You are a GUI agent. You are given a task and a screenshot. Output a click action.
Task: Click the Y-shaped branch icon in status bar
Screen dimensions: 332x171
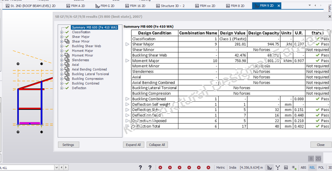click(278, 167)
